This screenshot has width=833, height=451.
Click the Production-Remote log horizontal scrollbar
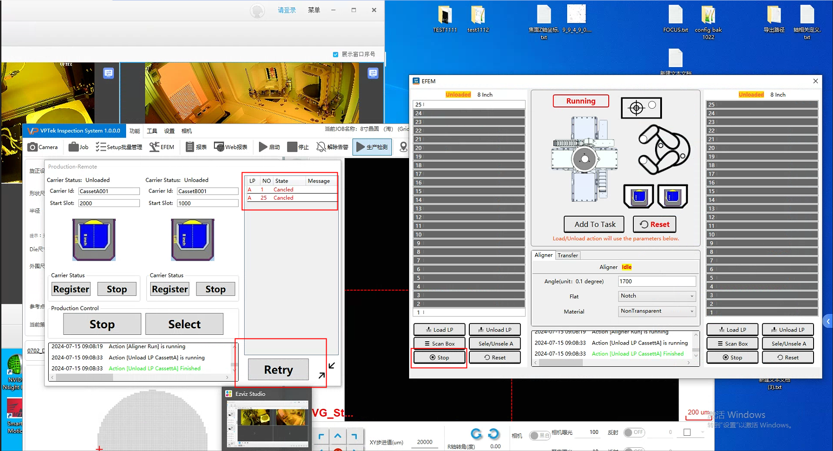[x=141, y=377]
